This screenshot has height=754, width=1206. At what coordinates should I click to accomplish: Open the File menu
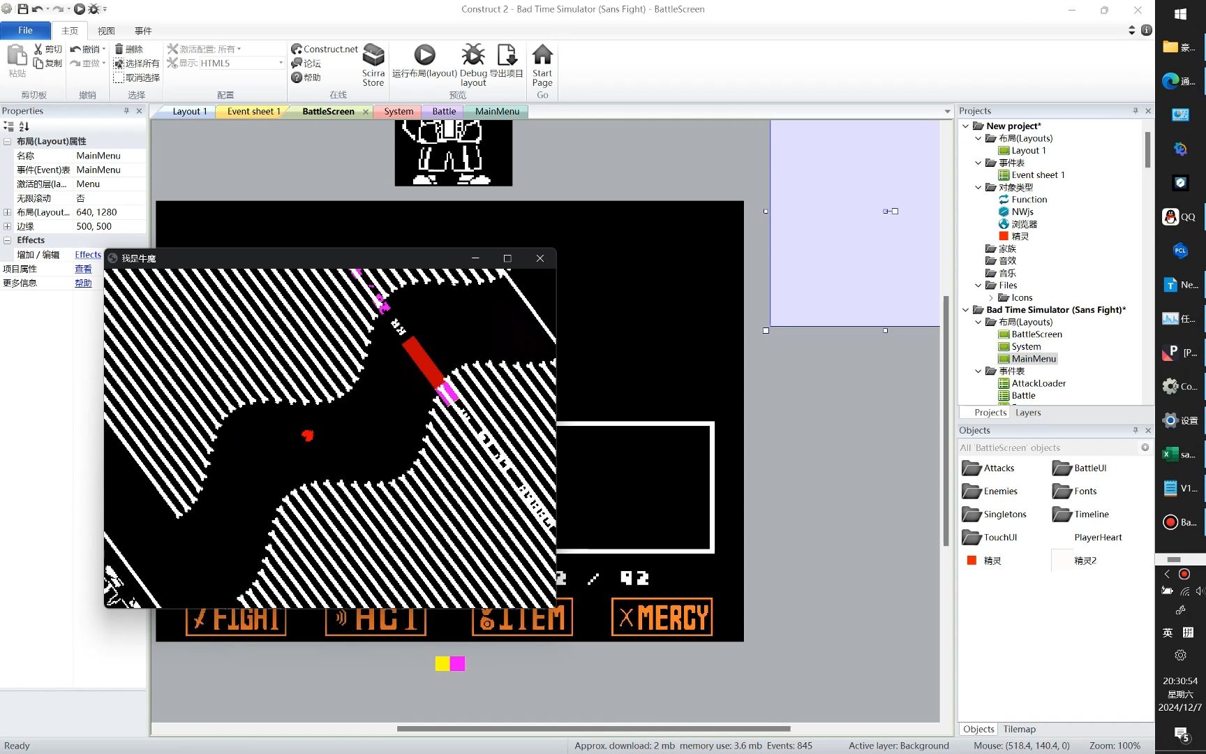pyautogui.click(x=25, y=30)
